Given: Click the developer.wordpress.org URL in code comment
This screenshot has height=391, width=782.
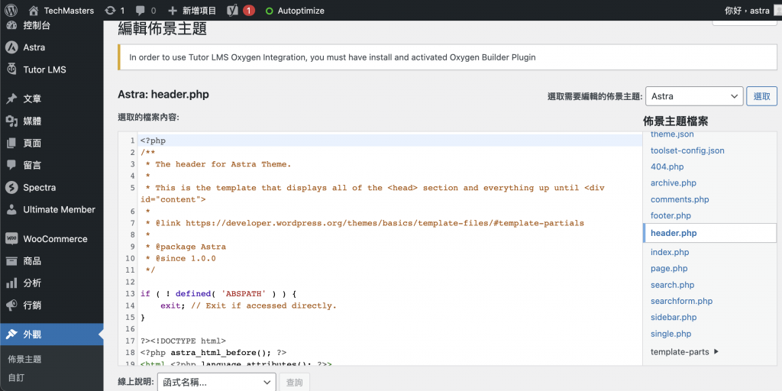Looking at the screenshot, I should point(385,223).
